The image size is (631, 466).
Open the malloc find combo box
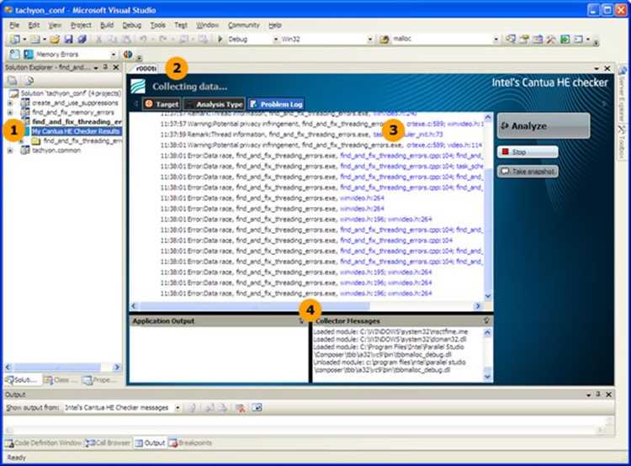click(x=496, y=39)
